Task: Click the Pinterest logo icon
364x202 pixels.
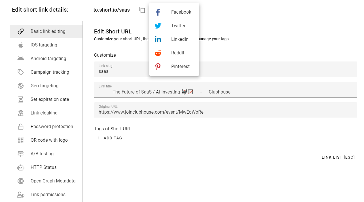Action: tap(158, 67)
